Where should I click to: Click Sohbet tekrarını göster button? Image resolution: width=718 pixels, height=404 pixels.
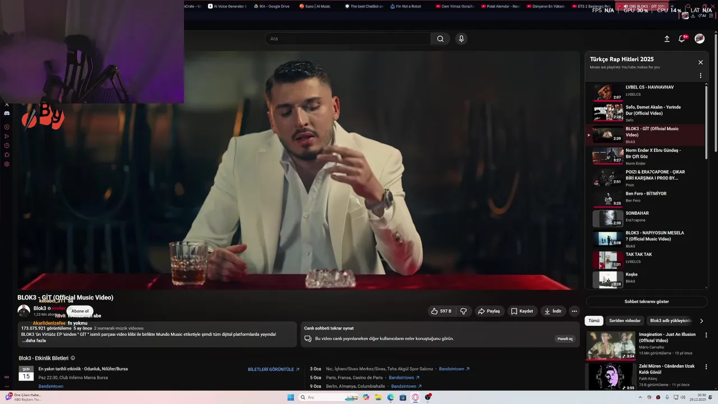[x=647, y=301]
